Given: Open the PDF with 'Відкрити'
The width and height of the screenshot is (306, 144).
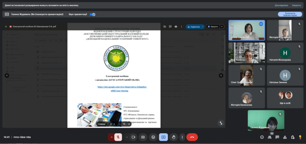Looking at the screenshot, I should 213,27.
